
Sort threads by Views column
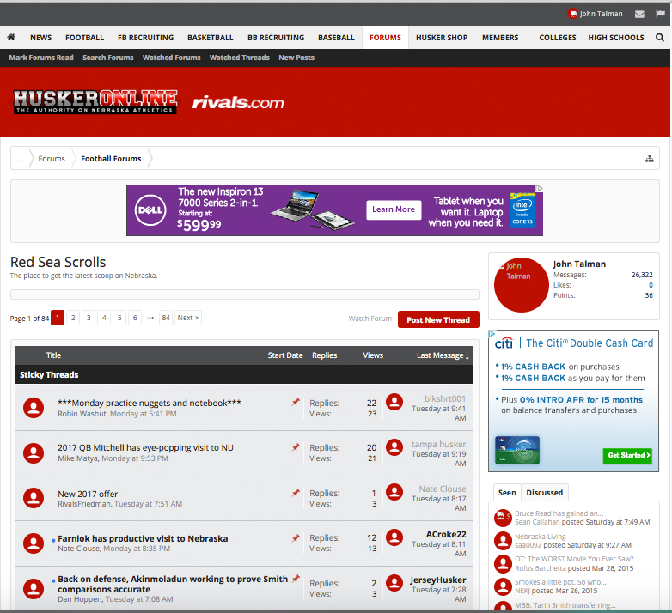point(373,355)
